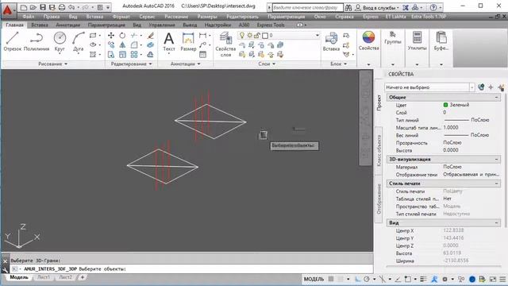Toggle the layer on/off lightbulb icon
The image size is (508, 286).
tap(241, 35)
